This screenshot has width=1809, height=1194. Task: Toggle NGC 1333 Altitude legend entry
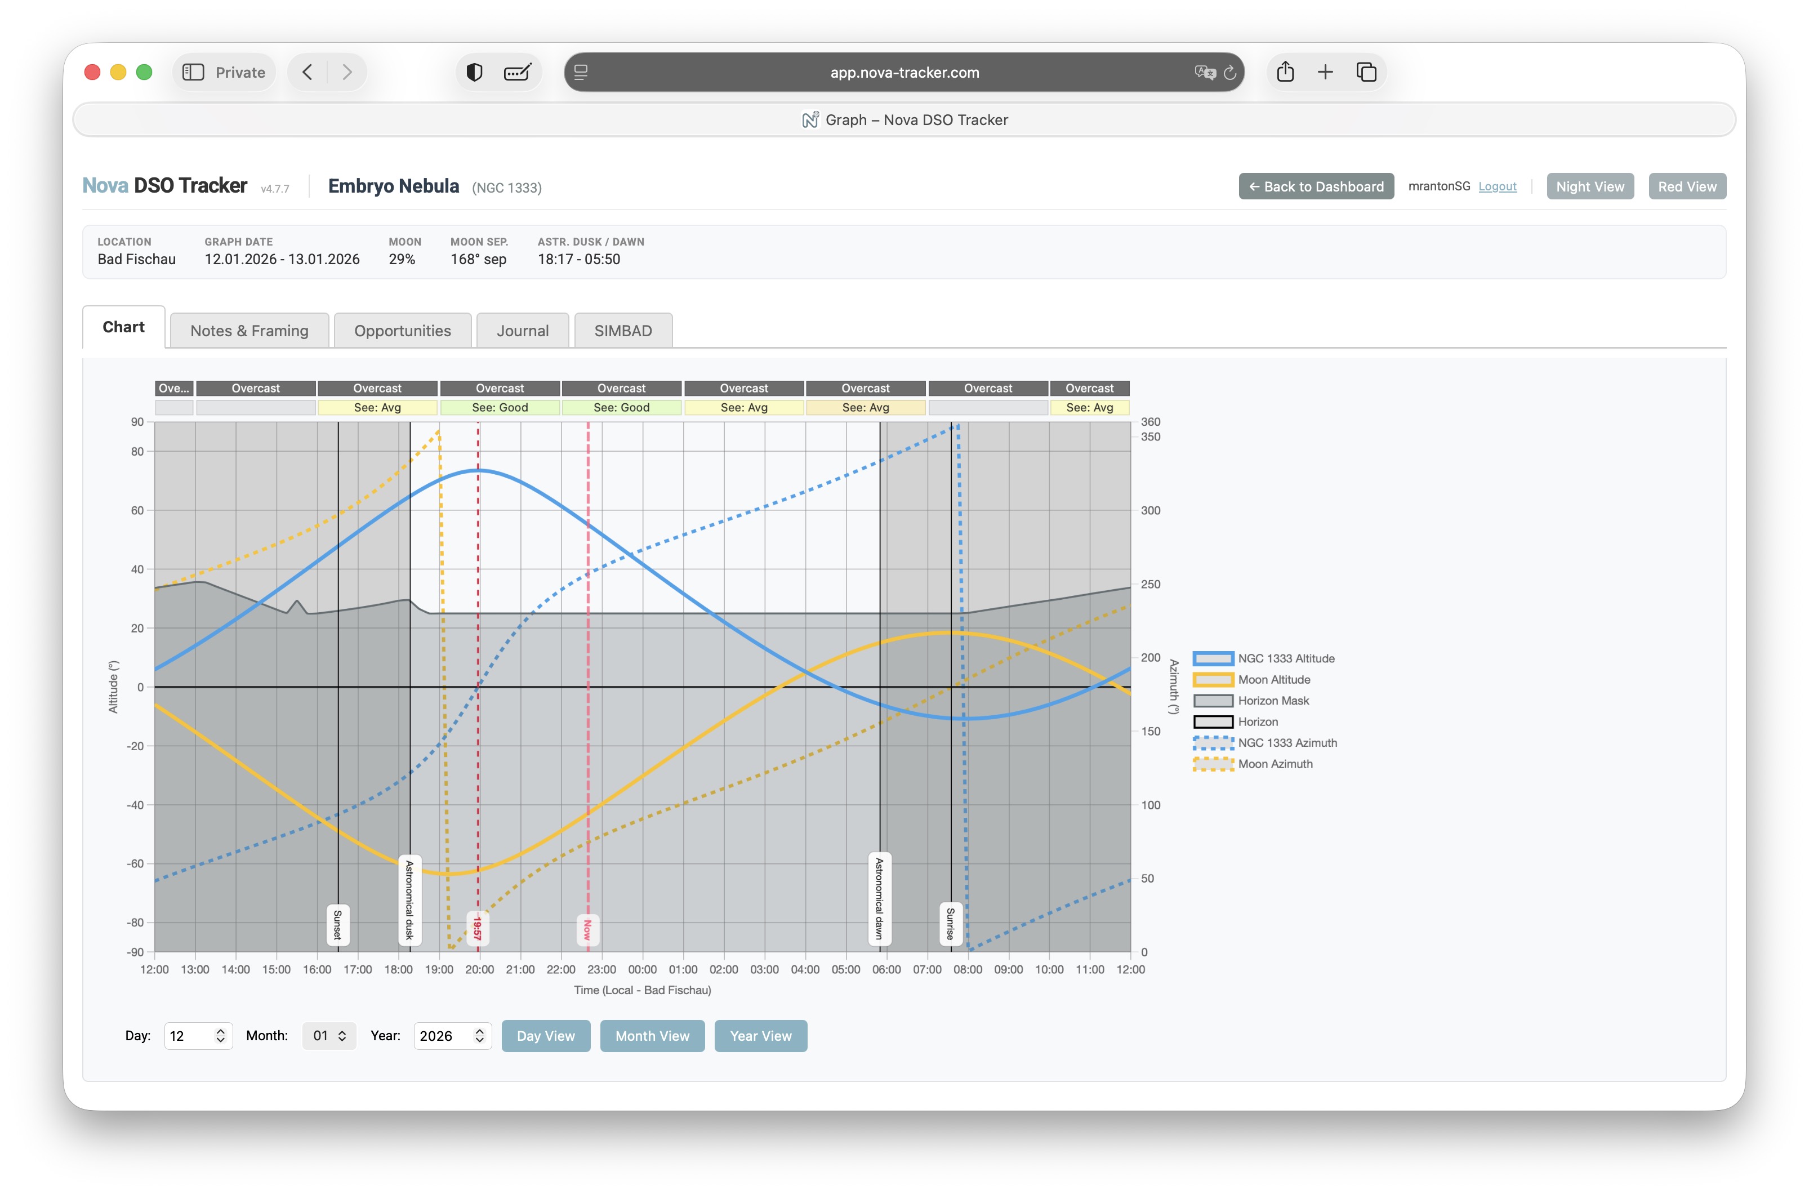(1286, 659)
